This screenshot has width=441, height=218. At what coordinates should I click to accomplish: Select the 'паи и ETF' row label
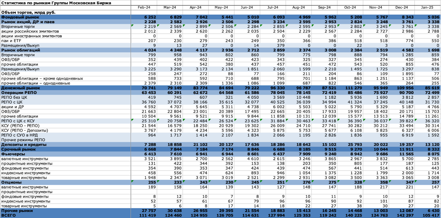(x=11, y=41)
